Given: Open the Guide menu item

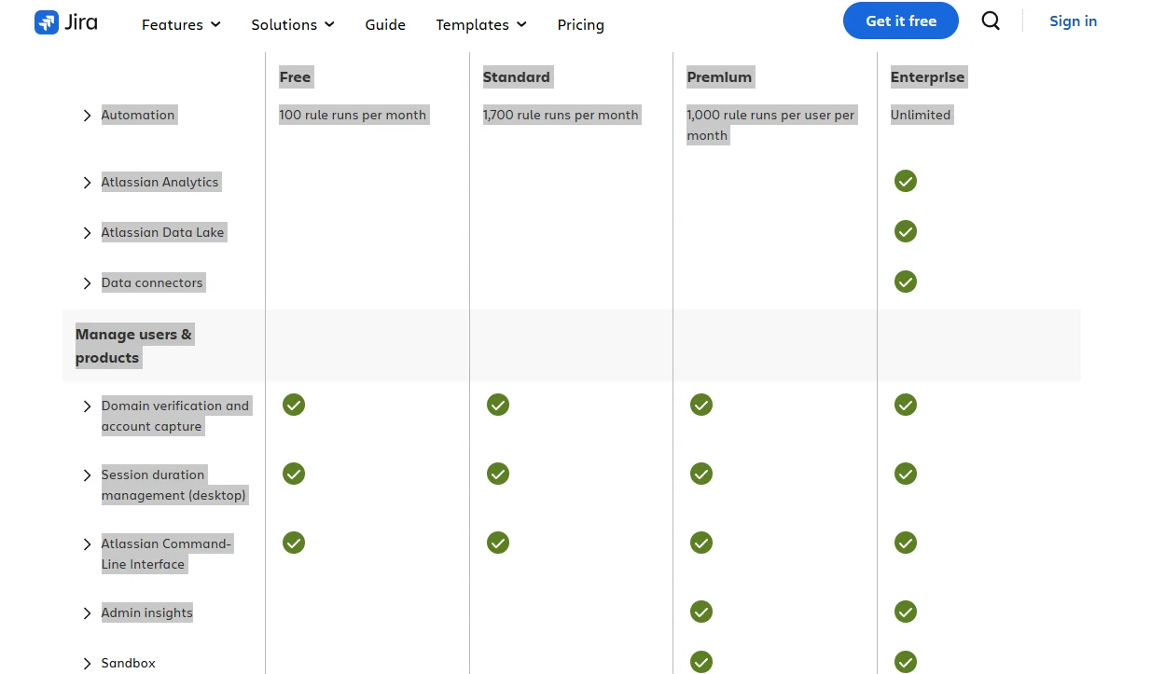Looking at the screenshot, I should (x=385, y=25).
